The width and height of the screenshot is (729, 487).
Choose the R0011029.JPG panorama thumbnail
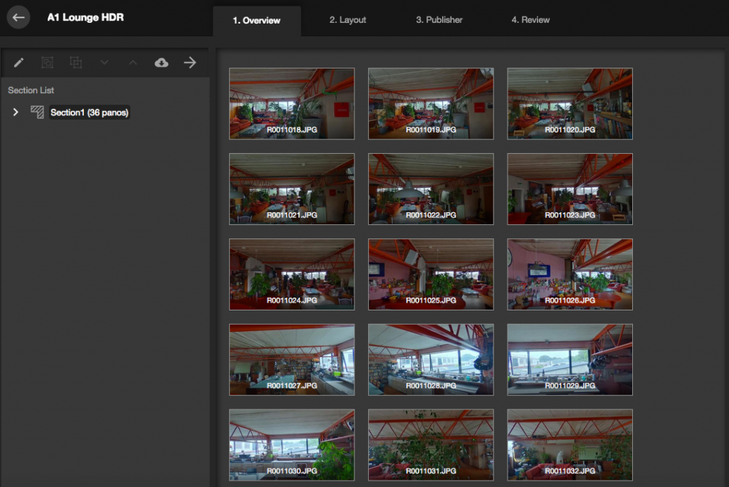(570, 360)
